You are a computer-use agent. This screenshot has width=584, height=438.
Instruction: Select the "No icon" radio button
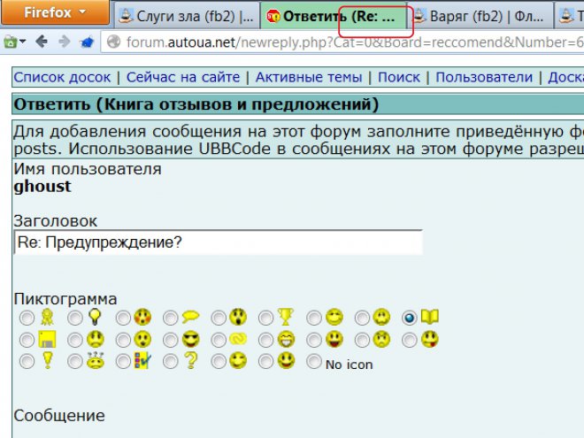click(x=314, y=361)
